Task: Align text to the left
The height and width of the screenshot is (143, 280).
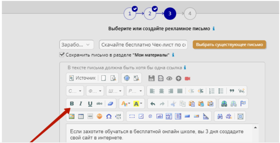Action: [152, 91]
